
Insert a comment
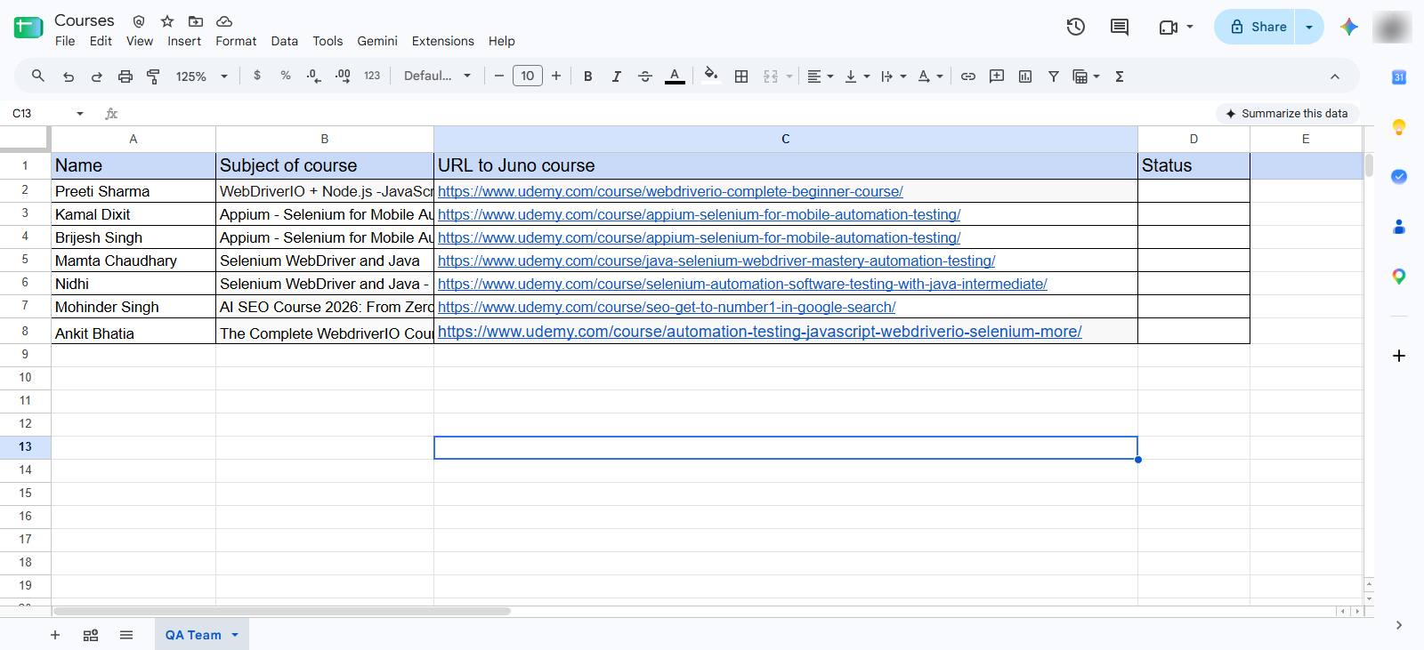pos(997,76)
